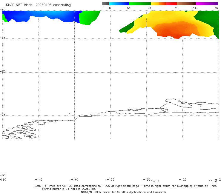Click the longitude label '-125'
Image resolution: width=221 pixels, height=194 pixels.
(x=183, y=179)
